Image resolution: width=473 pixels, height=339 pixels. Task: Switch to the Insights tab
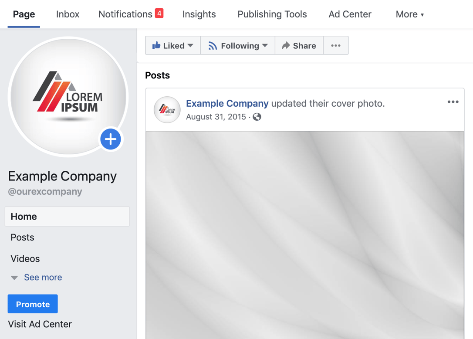coord(199,14)
